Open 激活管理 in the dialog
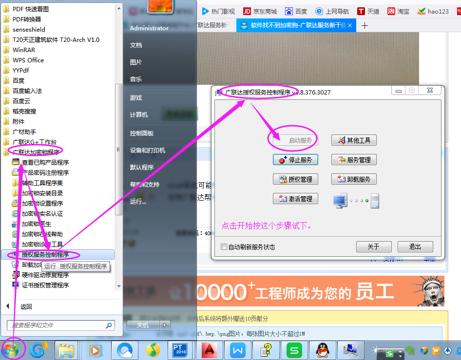 click(295, 198)
